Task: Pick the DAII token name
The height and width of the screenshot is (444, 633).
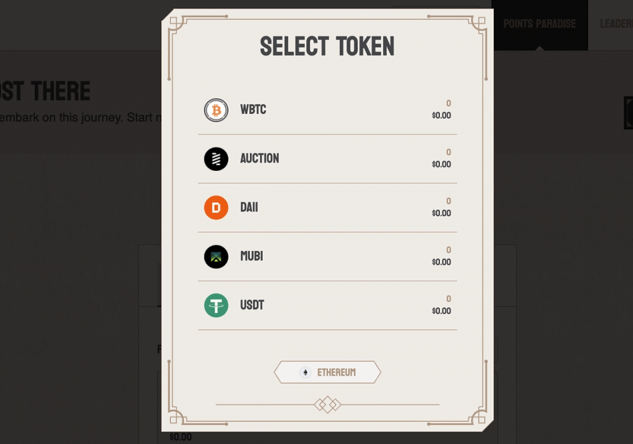Action: coord(249,207)
